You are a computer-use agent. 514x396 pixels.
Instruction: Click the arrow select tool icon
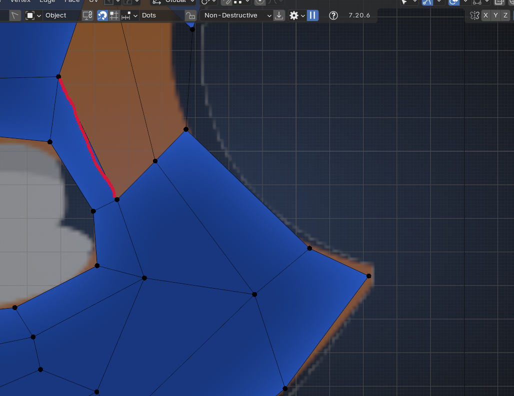click(x=15, y=15)
